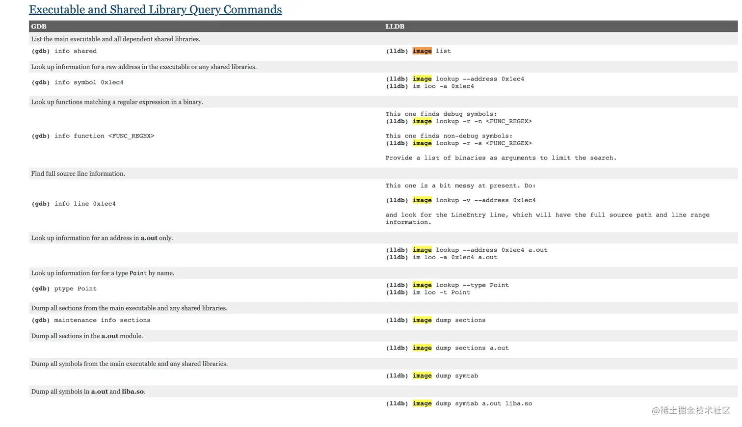Click the image lookup --type Point command
Viewport: 742px width, 427px height.
(448, 285)
